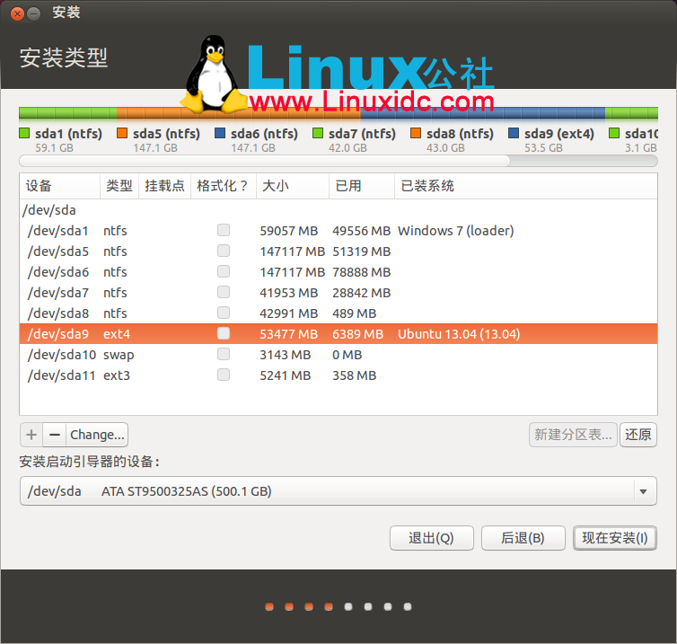Click the Ubuntu 13.04 (13.04) text
This screenshot has width=677, height=644.
(459, 334)
